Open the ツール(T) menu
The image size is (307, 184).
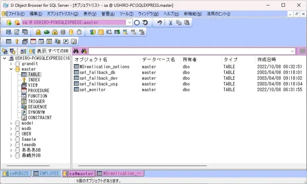tap(126, 14)
